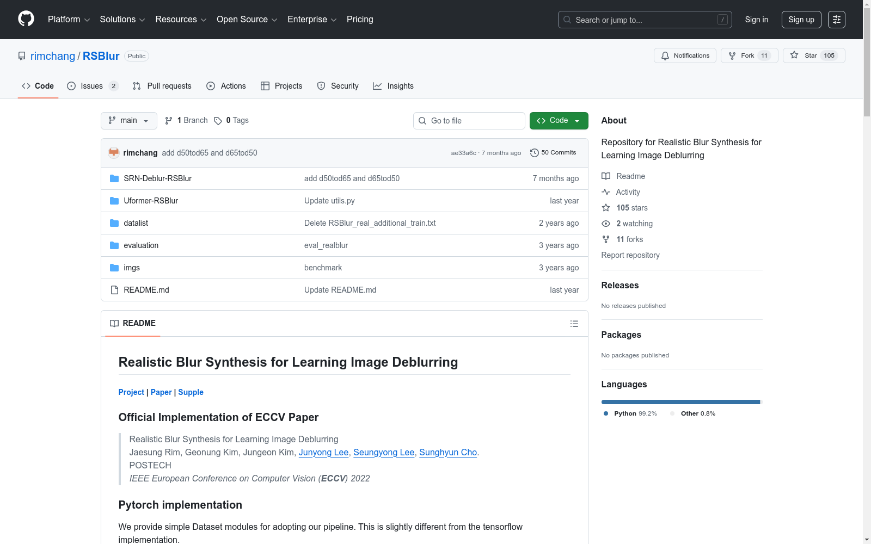The height and width of the screenshot is (544, 871).
Task: Click the eye icon next to watching
Action: tap(606, 224)
